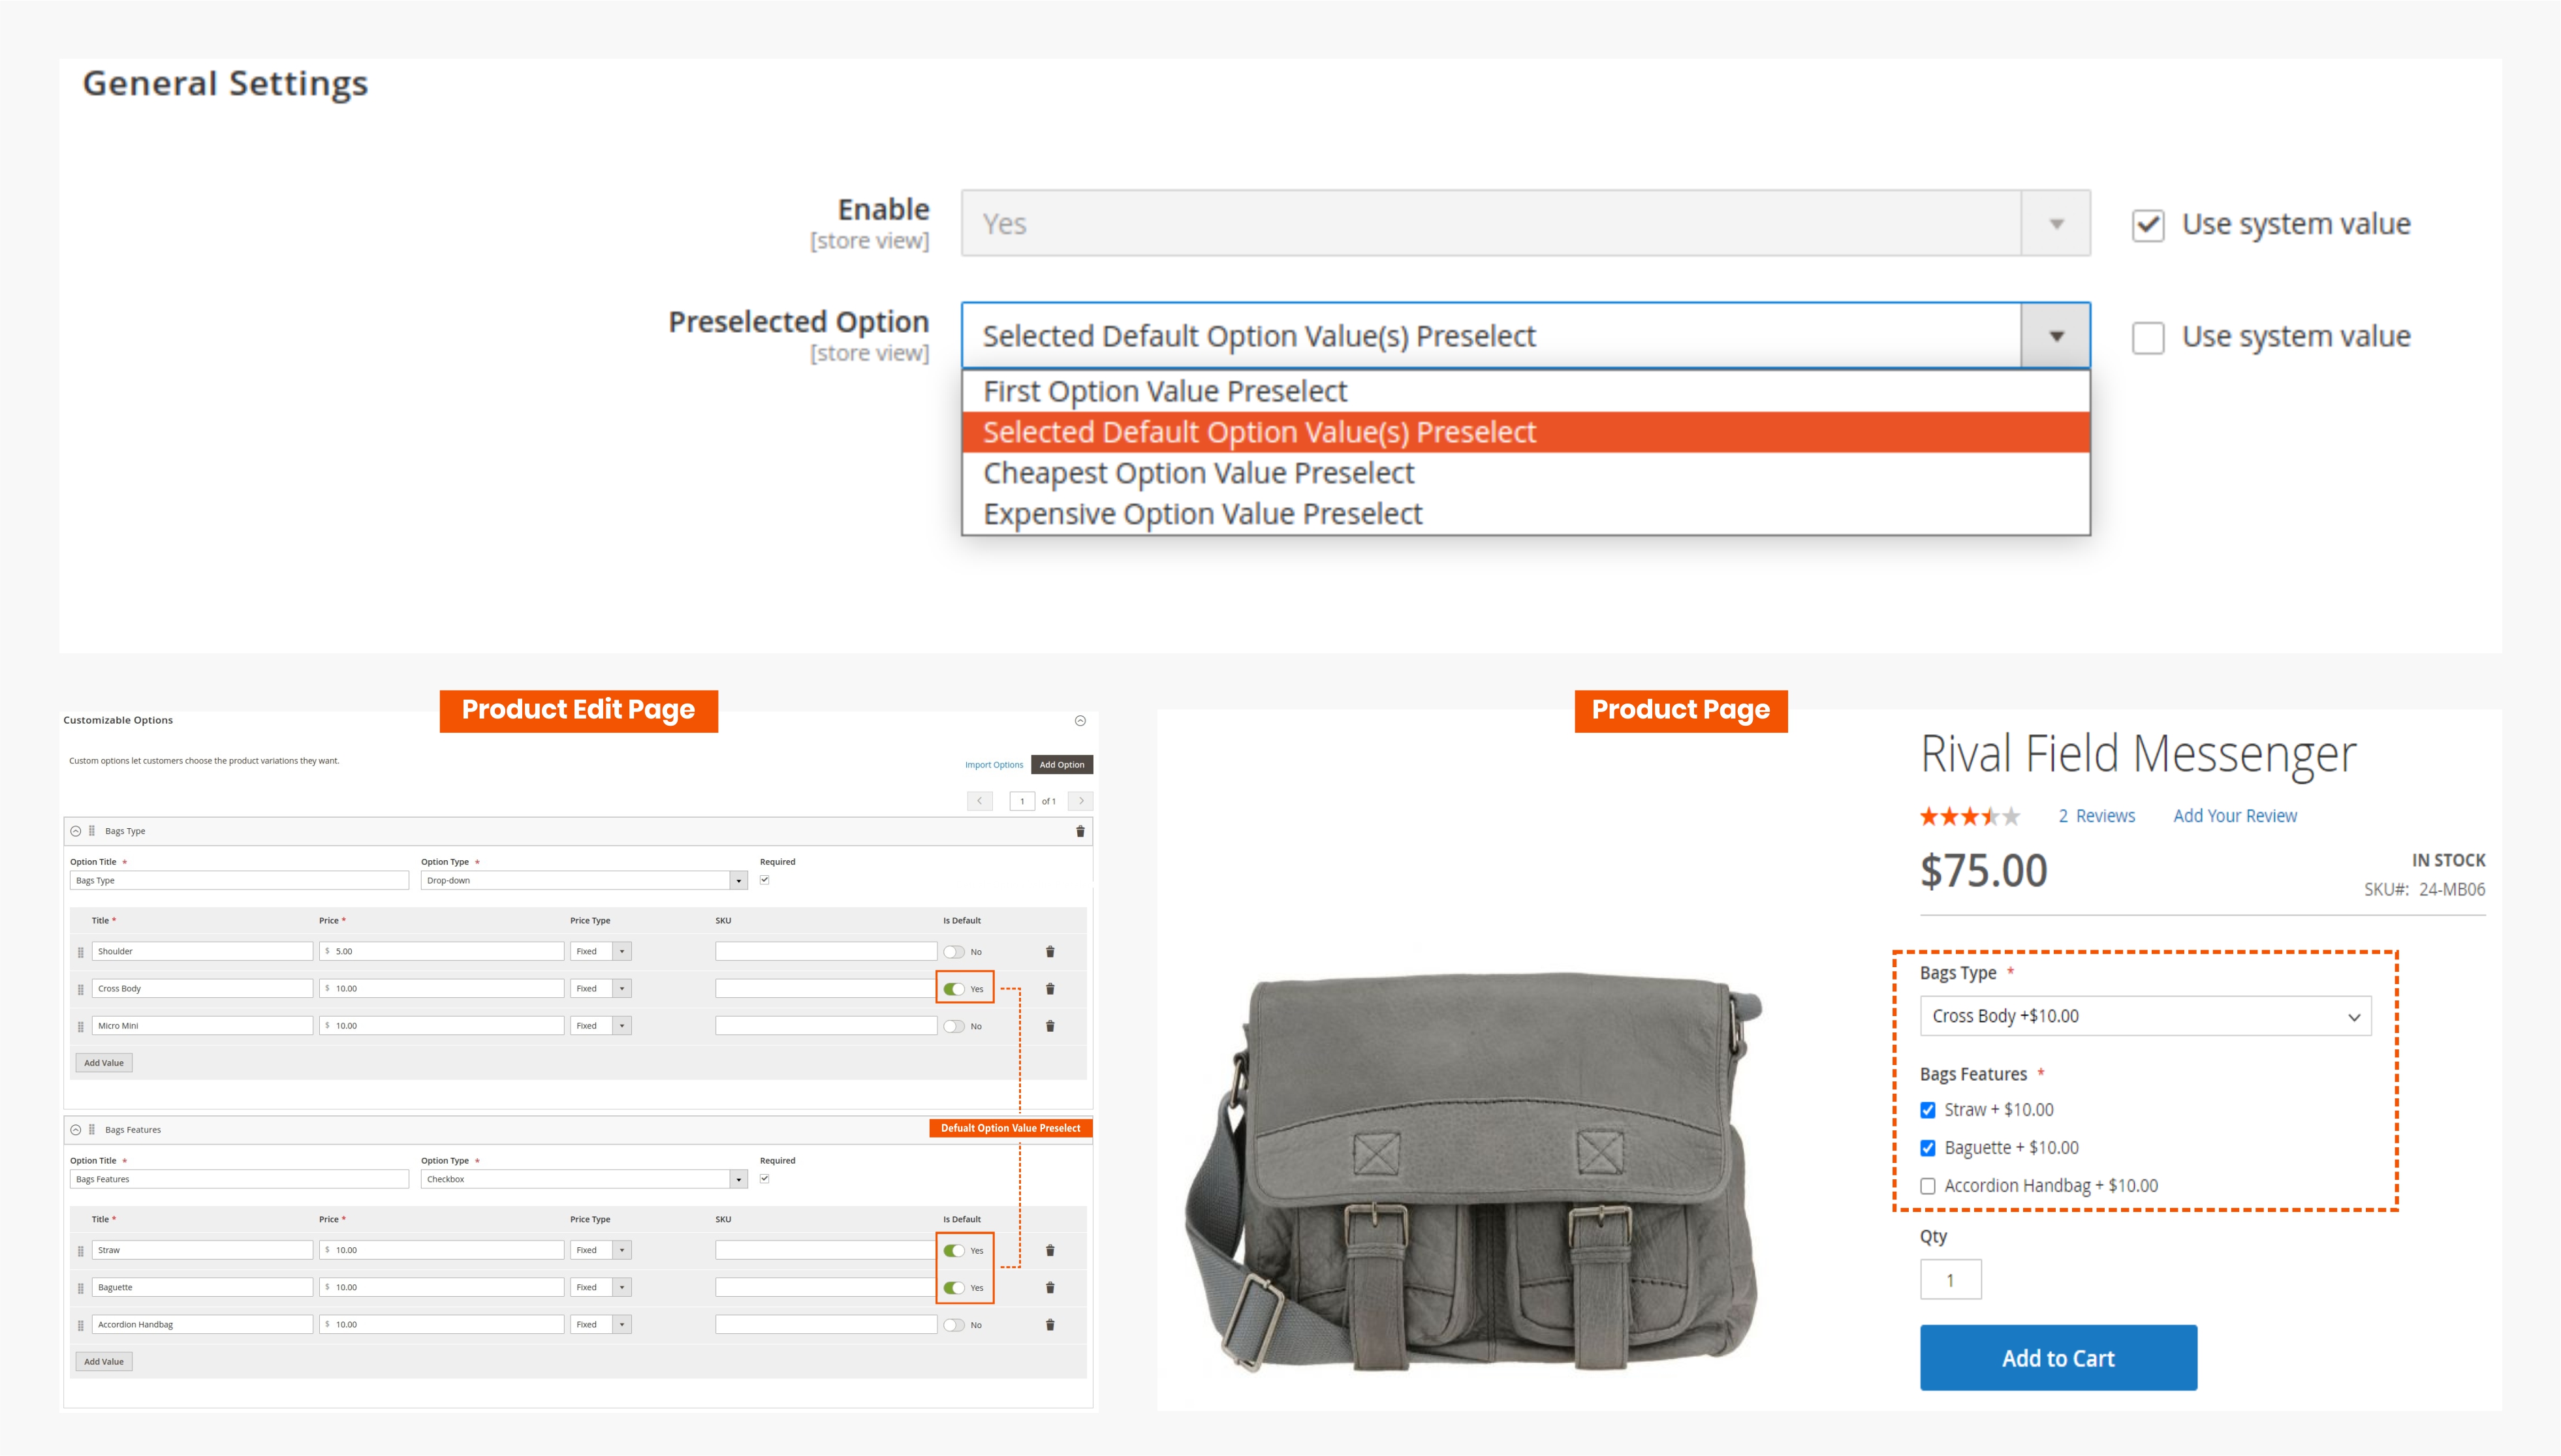Screen dimensions: 2561x1456
Task: Check Use system value for Preselected Option
Action: [x=2148, y=337]
